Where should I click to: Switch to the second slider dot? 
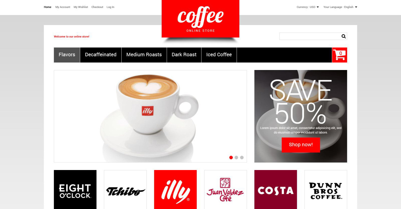coord(236,158)
